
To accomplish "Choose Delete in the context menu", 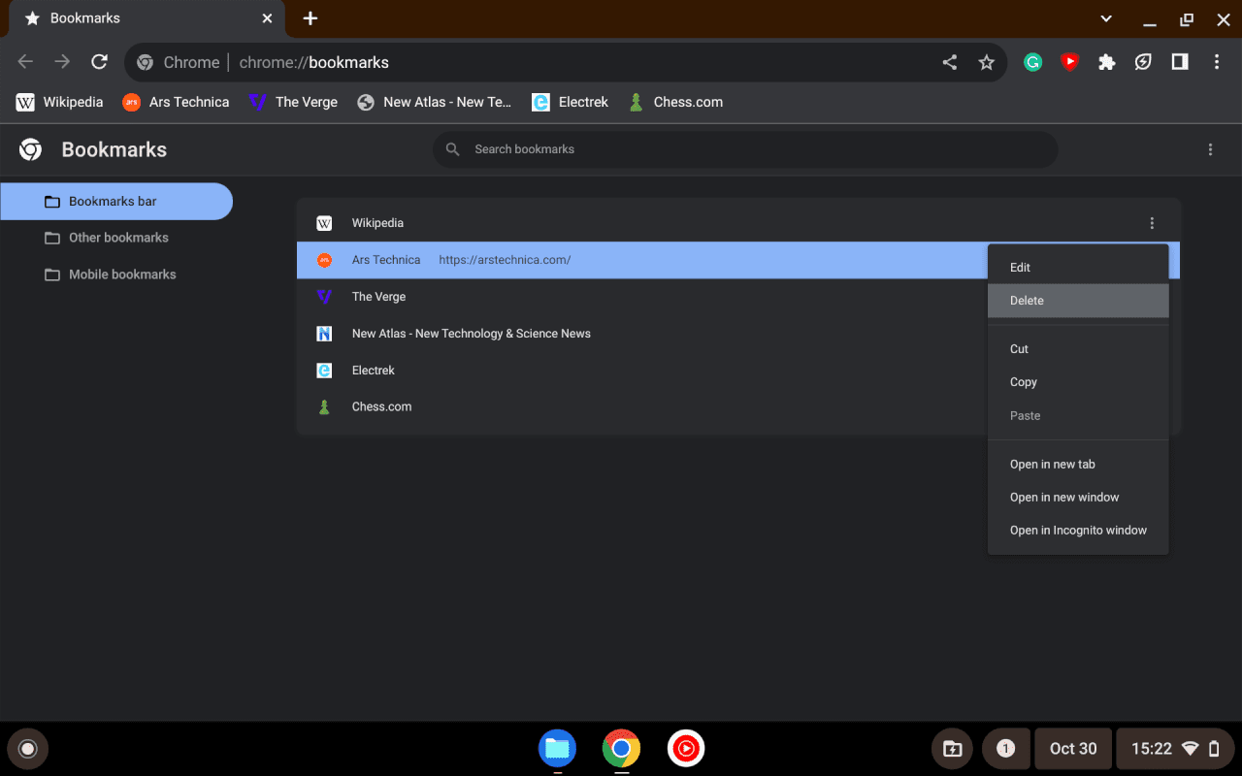I will [1078, 301].
